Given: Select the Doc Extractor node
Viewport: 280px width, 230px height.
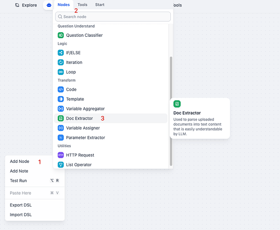Looking at the screenshot, I should [x=111, y=118].
